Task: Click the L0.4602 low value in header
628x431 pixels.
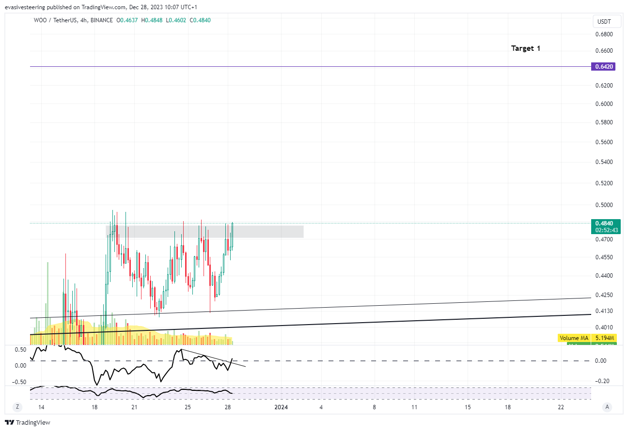Action: point(176,20)
